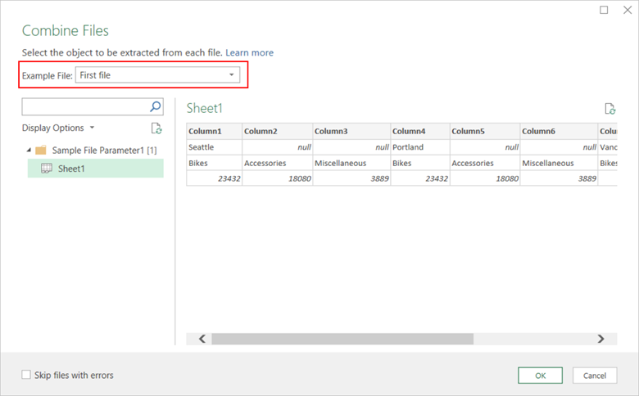Viewport: 639px width, 396px height.
Task: Click Accessories cell under Column5
Action: tap(485, 163)
